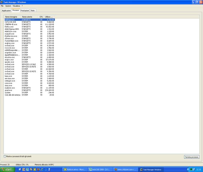Open the Visualizza menu
The height and width of the screenshot is (172, 203).
(x=16, y=6)
